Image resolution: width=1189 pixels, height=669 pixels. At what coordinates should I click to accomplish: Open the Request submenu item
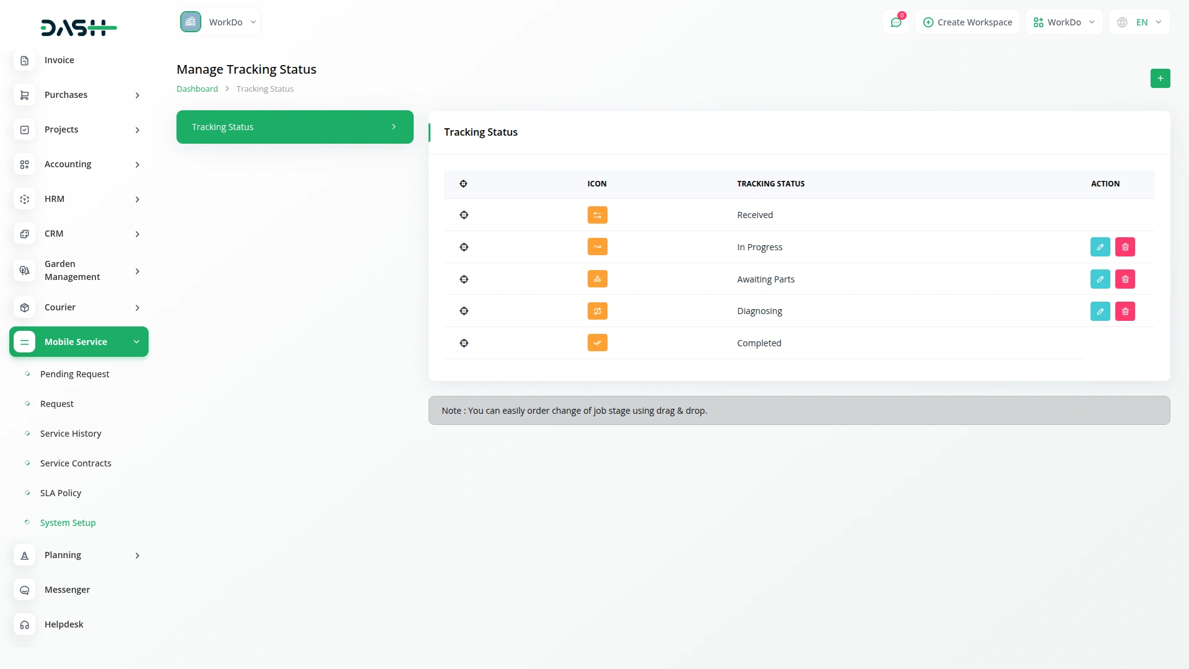click(57, 404)
